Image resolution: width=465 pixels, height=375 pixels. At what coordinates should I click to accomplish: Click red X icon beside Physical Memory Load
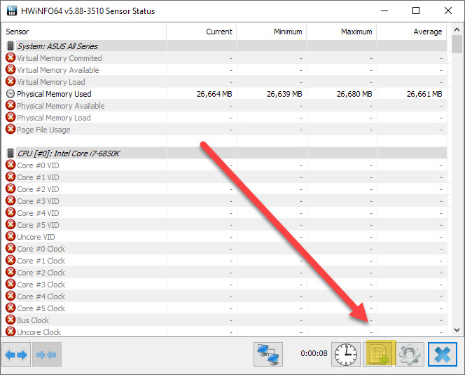pyautogui.click(x=11, y=117)
